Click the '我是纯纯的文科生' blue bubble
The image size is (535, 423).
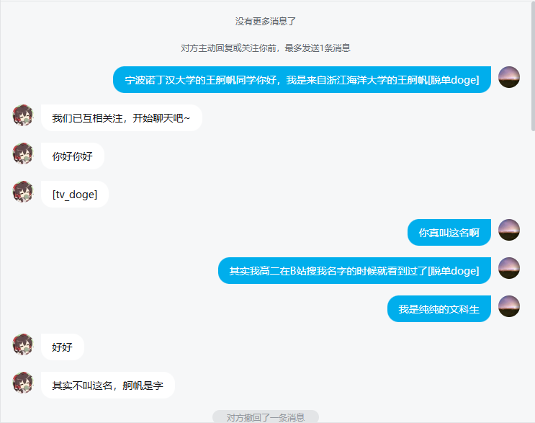point(439,308)
